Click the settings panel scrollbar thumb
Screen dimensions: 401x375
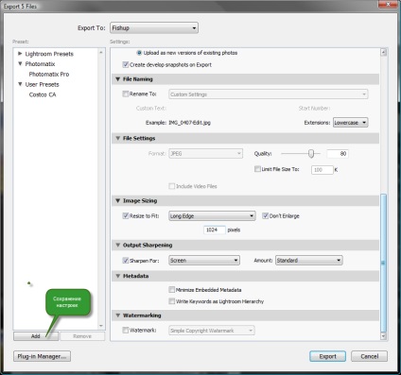[383, 263]
